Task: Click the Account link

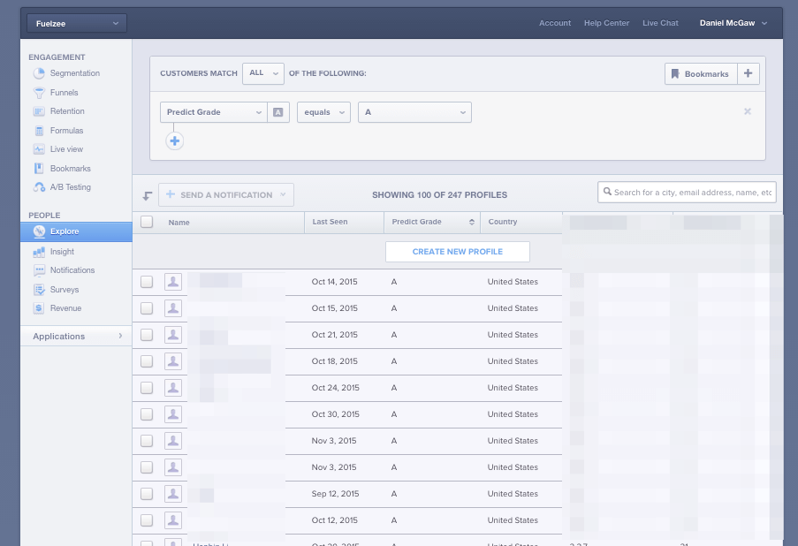Action: click(555, 23)
